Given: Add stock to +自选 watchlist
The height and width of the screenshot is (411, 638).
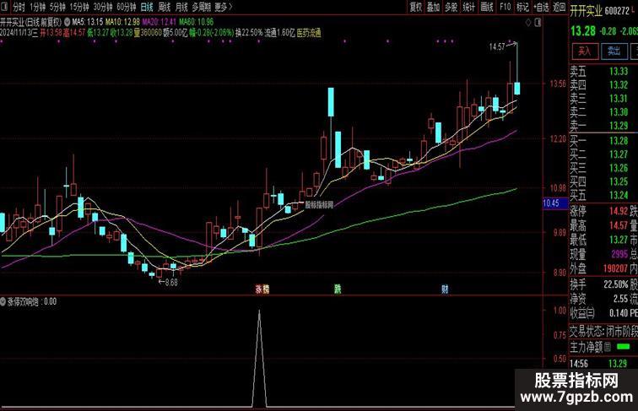Looking at the screenshot, I should click(x=541, y=7).
